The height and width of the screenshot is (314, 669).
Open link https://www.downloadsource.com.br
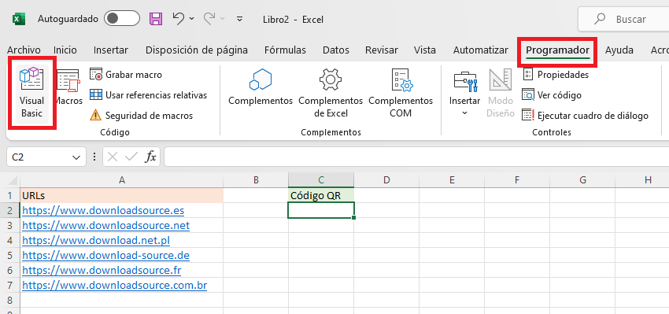click(x=115, y=285)
